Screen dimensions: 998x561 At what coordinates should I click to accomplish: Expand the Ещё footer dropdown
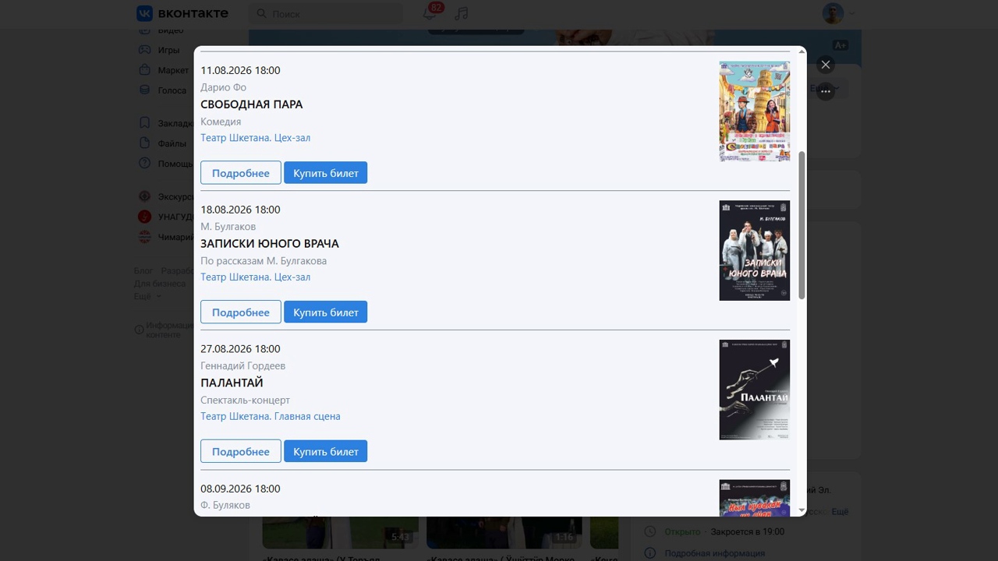point(147,297)
